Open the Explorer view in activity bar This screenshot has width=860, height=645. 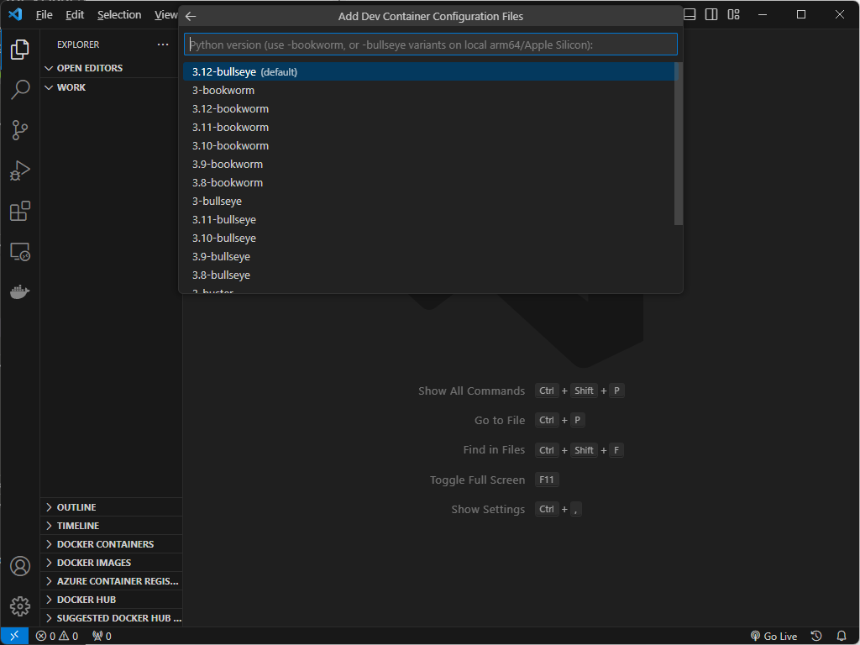point(20,50)
